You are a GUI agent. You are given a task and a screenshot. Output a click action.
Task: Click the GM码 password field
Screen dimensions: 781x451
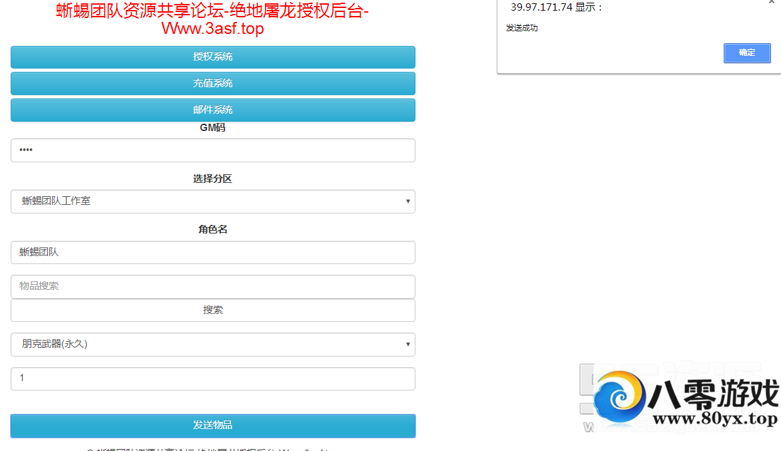[x=212, y=150]
